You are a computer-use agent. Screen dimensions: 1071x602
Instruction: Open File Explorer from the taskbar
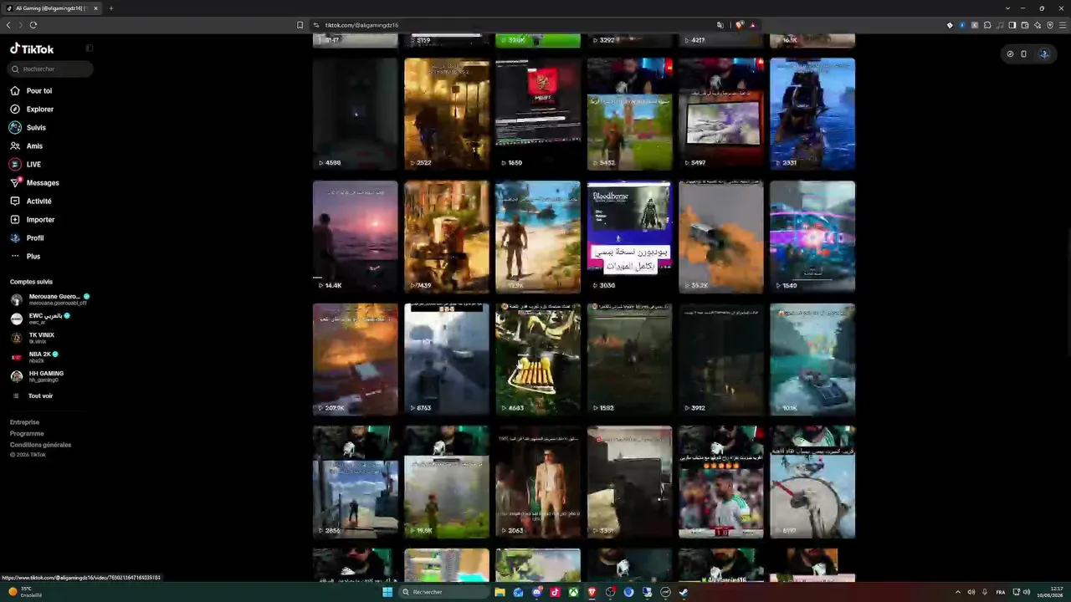(x=500, y=592)
